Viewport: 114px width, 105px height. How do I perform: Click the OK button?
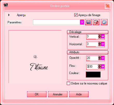[x=37, y=94]
